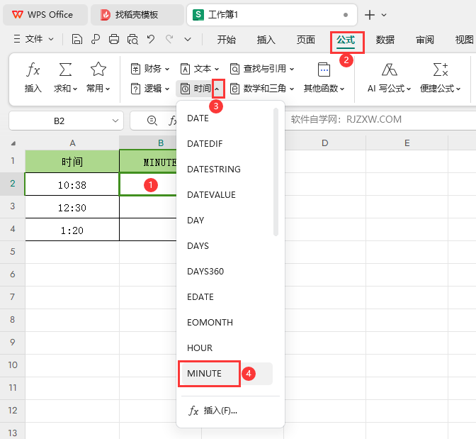476x439 pixels.
Task: Open Lookup and Reference (查找与引用) dropdown
Action: tap(261, 69)
